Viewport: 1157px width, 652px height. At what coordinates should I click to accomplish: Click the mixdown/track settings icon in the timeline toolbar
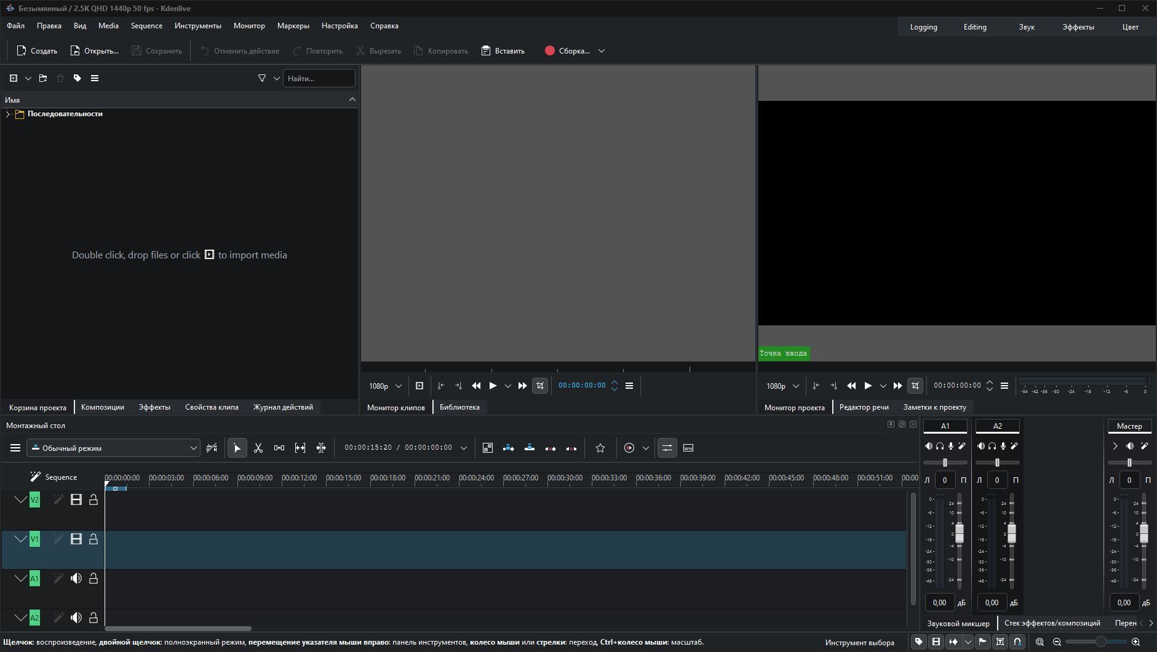click(667, 448)
